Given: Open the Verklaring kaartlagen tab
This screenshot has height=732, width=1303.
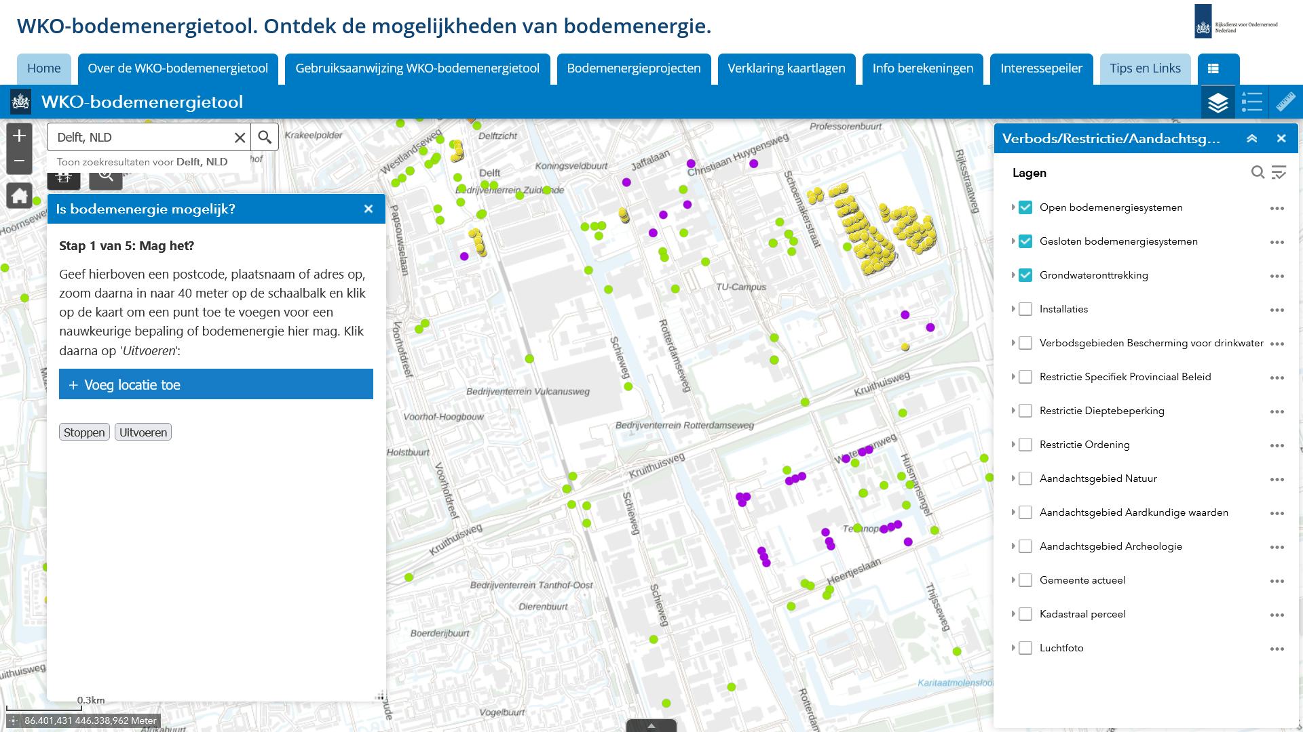Looking at the screenshot, I should coord(786,68).
